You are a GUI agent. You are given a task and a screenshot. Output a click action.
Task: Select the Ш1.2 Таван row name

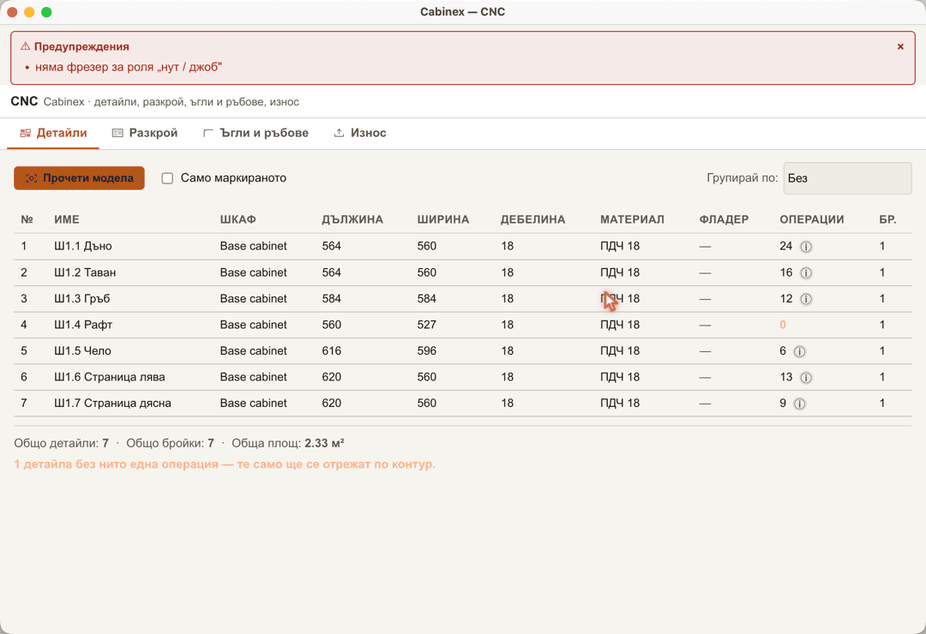(x=85, y=272)
